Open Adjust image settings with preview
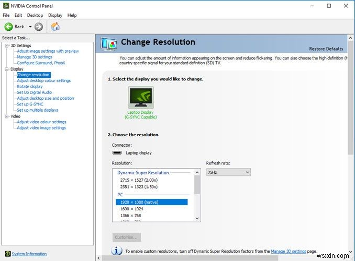The width and height of the screenshot is (355, 261). 48,51
